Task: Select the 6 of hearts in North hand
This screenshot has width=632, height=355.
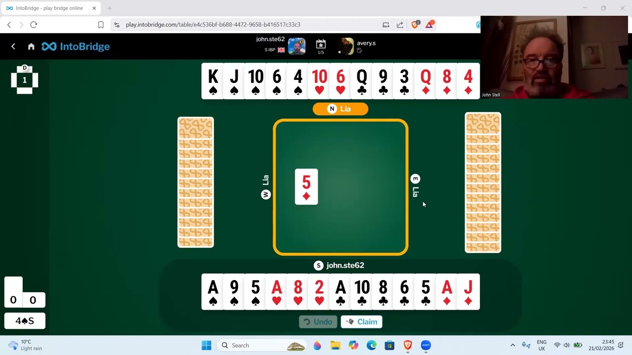Action: click(340, 81)
